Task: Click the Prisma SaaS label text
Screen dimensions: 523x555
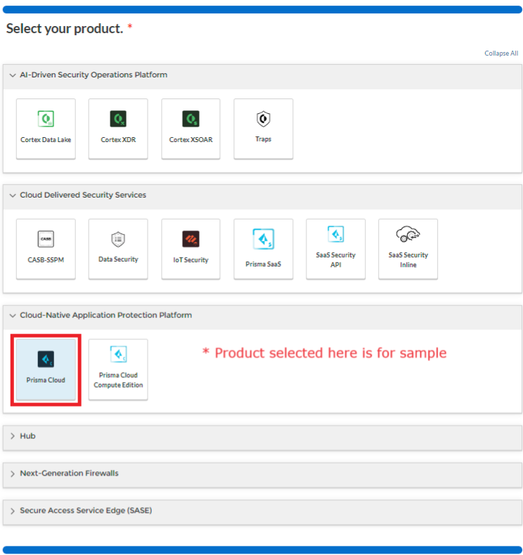Action: tap(263, 264)
